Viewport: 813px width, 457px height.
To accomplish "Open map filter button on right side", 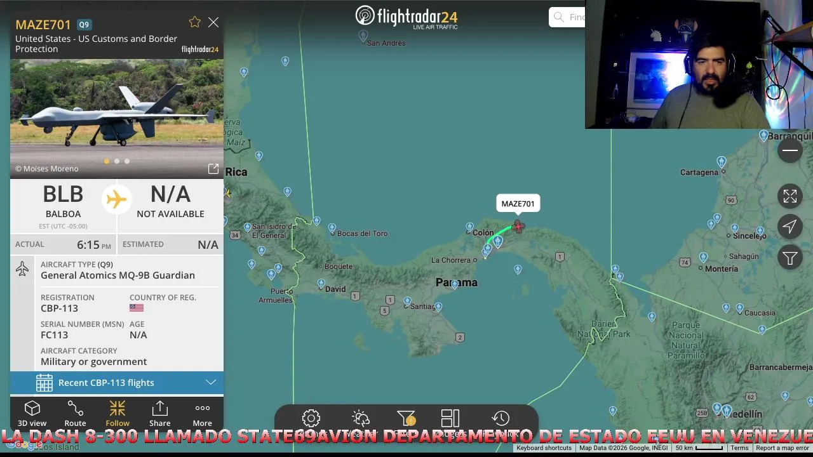I will [x=790, y=258].
